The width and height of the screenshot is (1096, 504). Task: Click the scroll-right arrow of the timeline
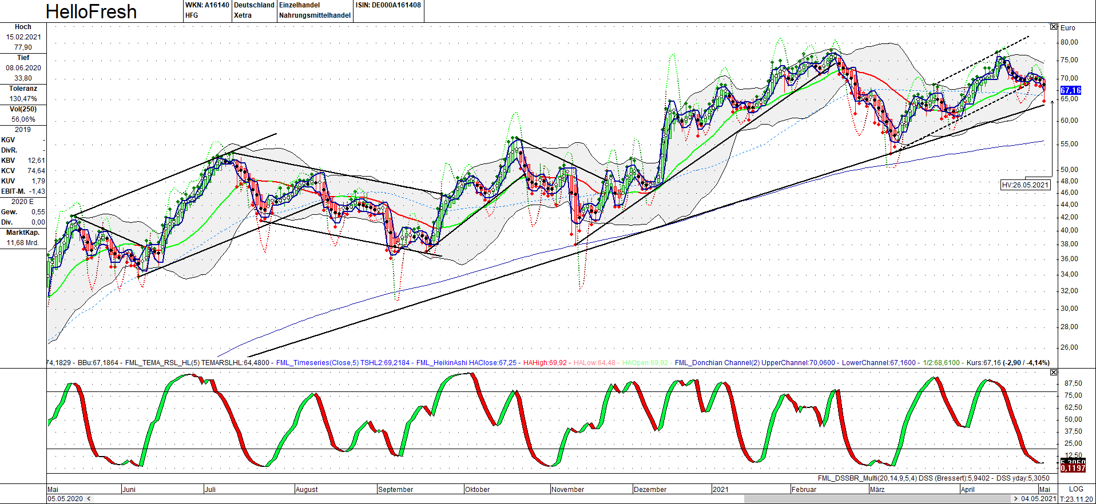pyautogui.click(x=1016, y=499)
